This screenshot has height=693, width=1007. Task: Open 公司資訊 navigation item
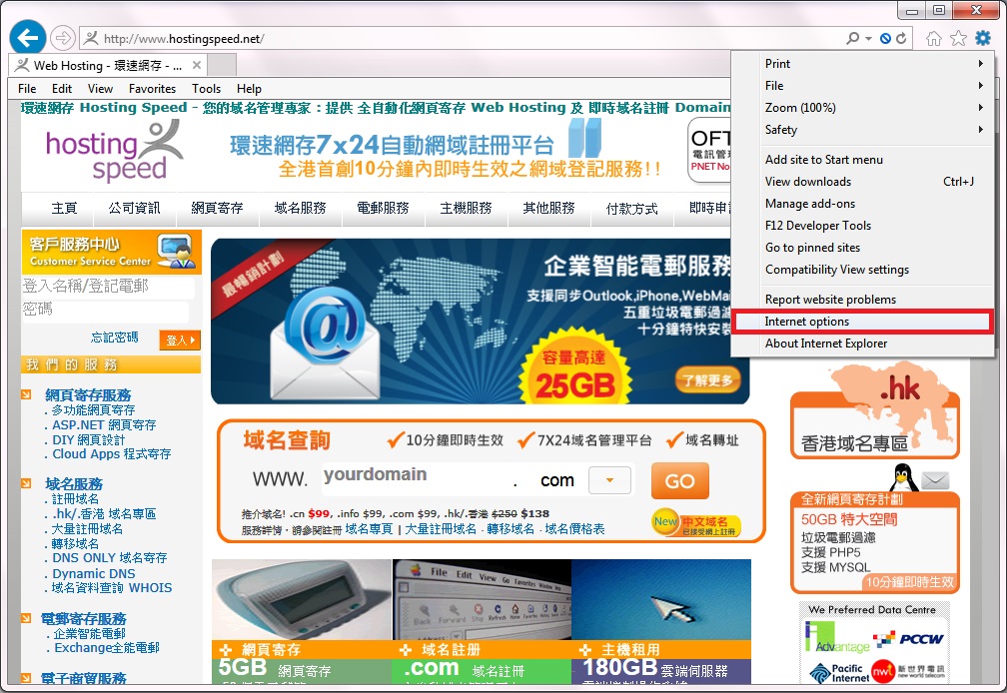(134, 208)
